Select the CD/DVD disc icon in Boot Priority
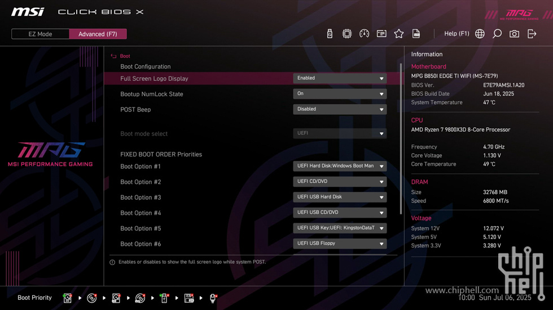 coord(91,298)
